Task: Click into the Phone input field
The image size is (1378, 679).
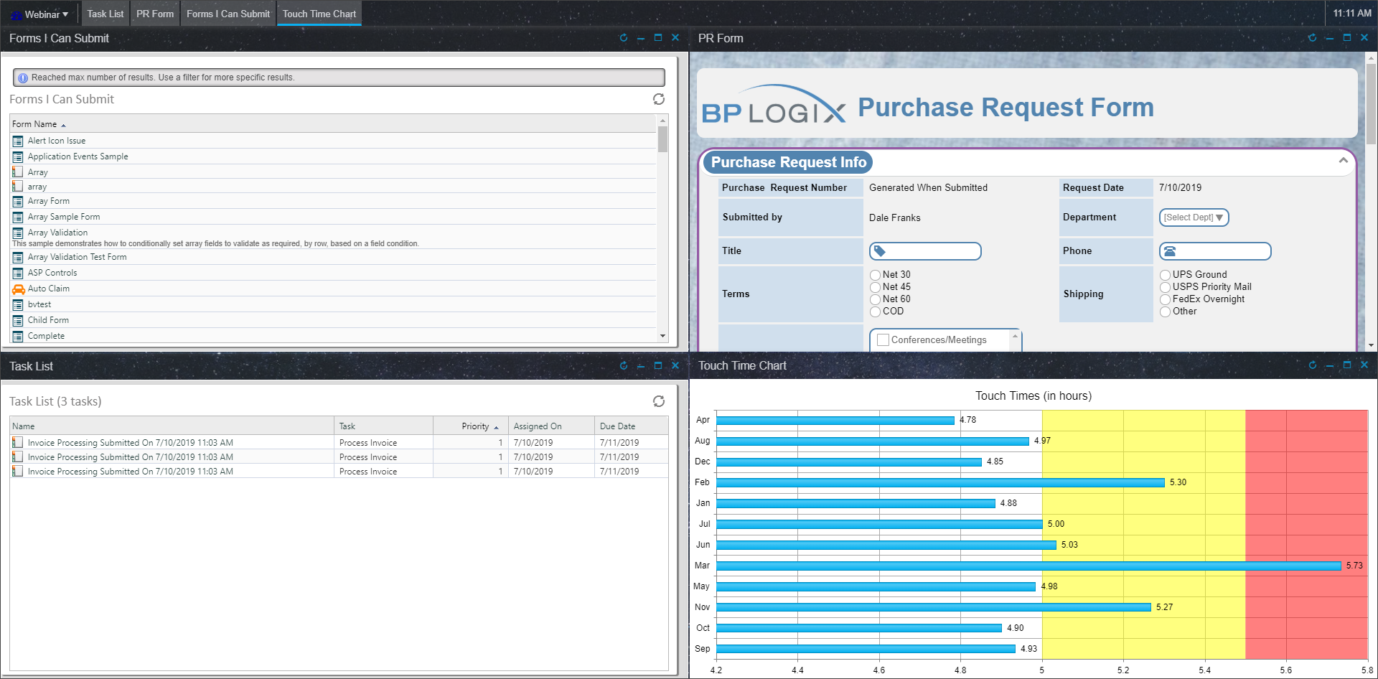Action: (x=1222, y=251)
